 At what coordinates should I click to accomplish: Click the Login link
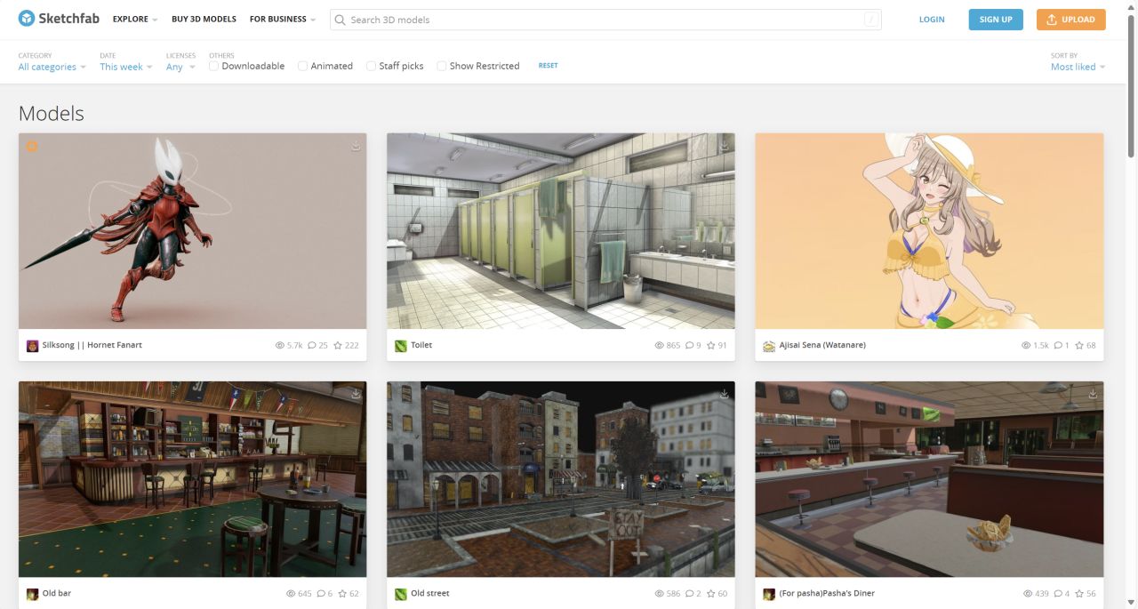coord(932,19)
